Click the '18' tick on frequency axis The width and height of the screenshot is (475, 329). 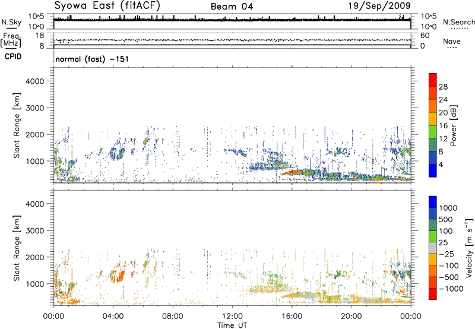(40, 36)
